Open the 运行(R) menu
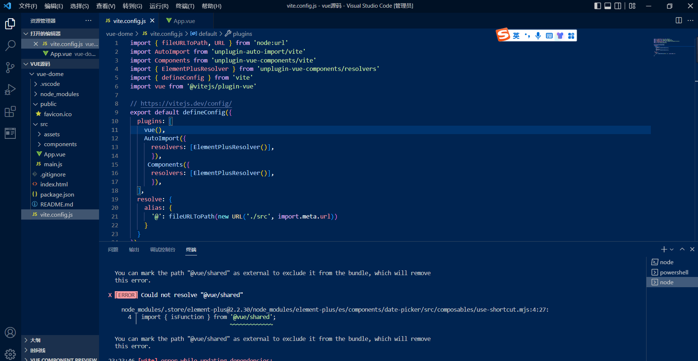This screenshot has width=698, height=361. (159, 6)
